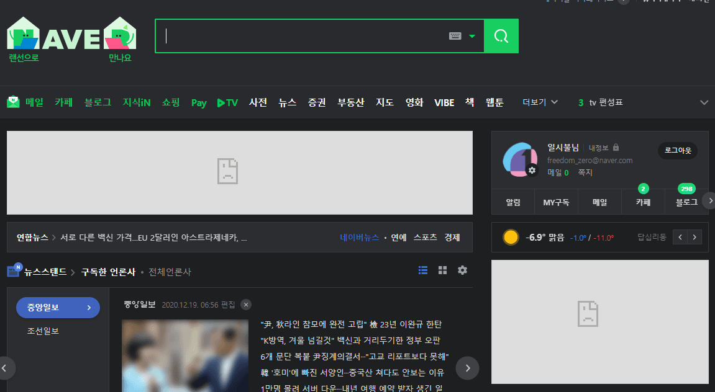Open the Naver TV play icon link
Screen dimensions: 715x392
point(227,102)
